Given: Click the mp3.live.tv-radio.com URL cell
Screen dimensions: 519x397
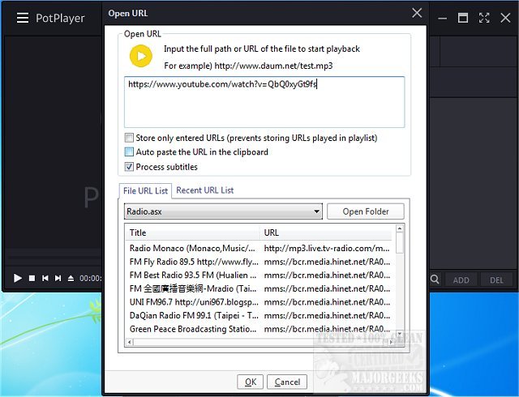Looking at the screenshot, I should [x=327, y=248].
